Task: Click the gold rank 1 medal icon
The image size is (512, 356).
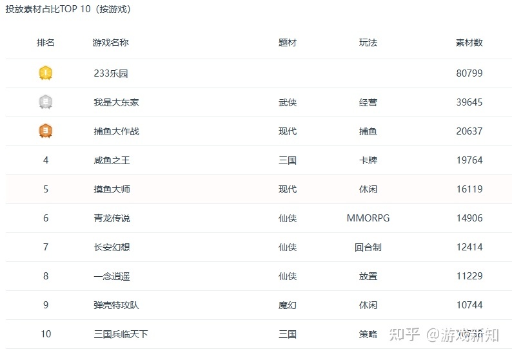Action: point(46,73)
